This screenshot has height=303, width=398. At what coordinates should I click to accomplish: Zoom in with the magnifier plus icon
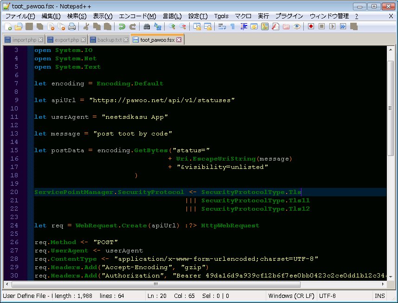click(172, 26)
